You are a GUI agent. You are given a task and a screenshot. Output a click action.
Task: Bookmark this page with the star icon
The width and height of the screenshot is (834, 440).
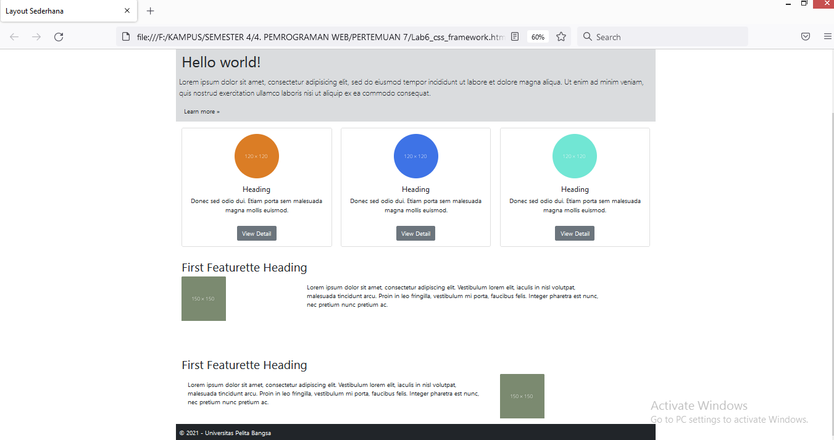(x=561, y=36)
